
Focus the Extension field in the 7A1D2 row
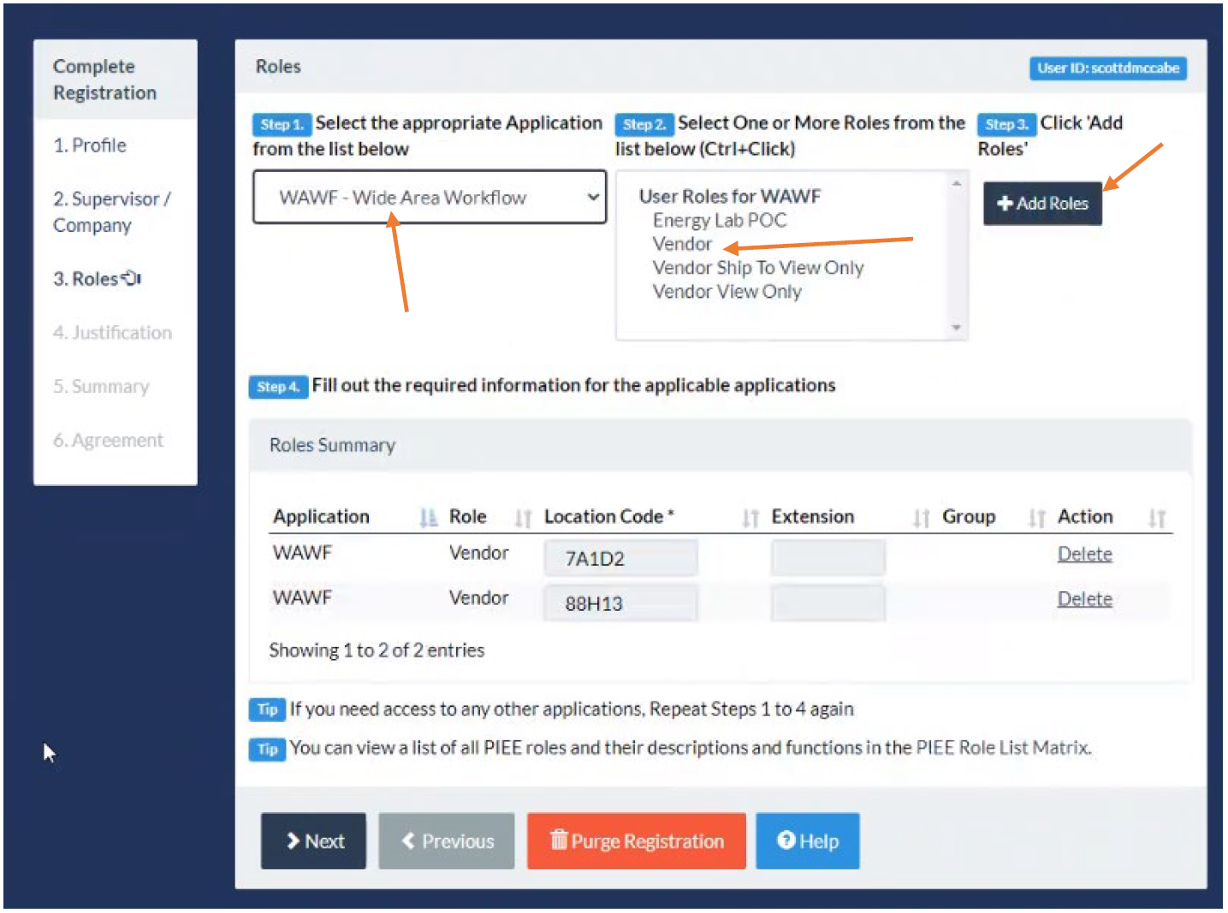[828, 558]
